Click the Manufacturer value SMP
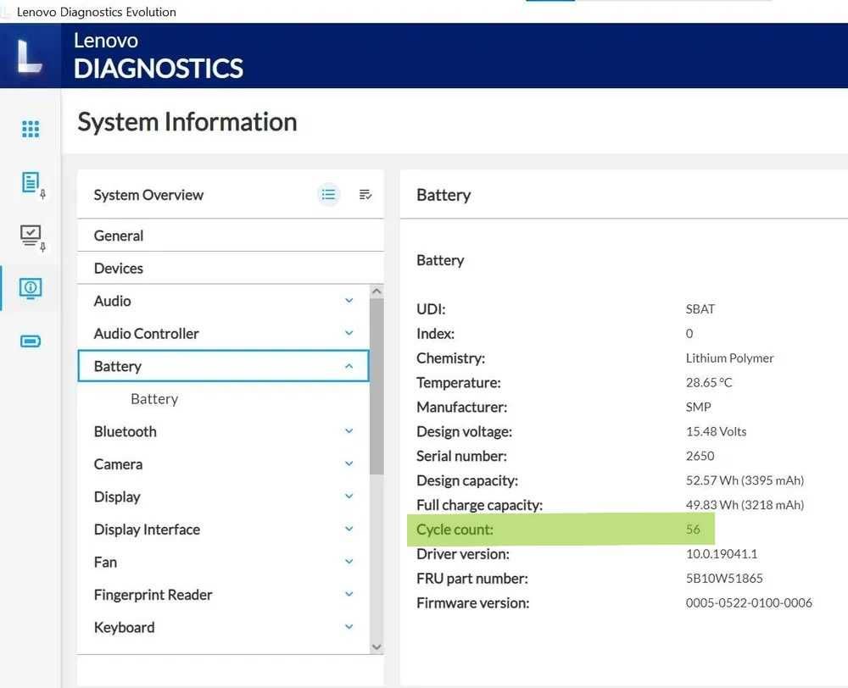 pos(698,407)
